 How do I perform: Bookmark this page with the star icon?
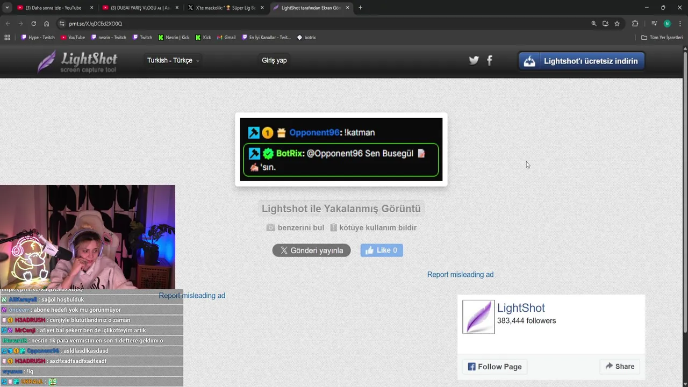click(x=617, y=24)
